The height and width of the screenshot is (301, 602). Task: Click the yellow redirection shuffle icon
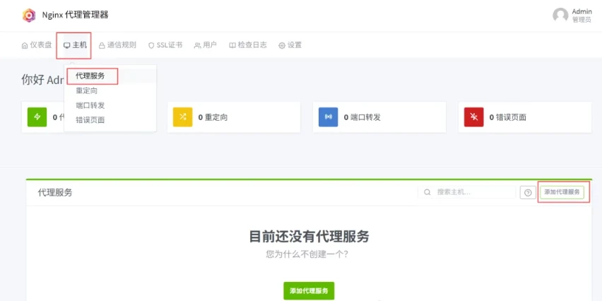(x=182, y=117)
